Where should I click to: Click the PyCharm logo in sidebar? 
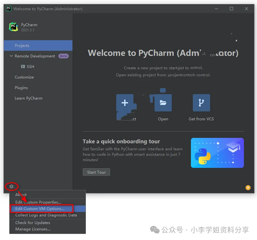pyautogui.click(x=13, y=27)
